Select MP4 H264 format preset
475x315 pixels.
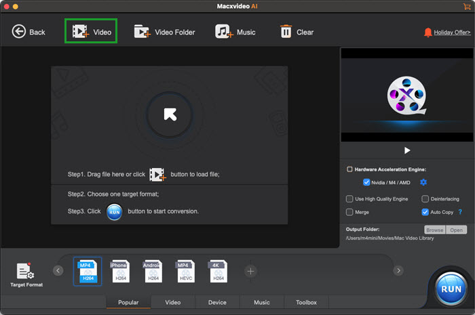click(88, 271)
